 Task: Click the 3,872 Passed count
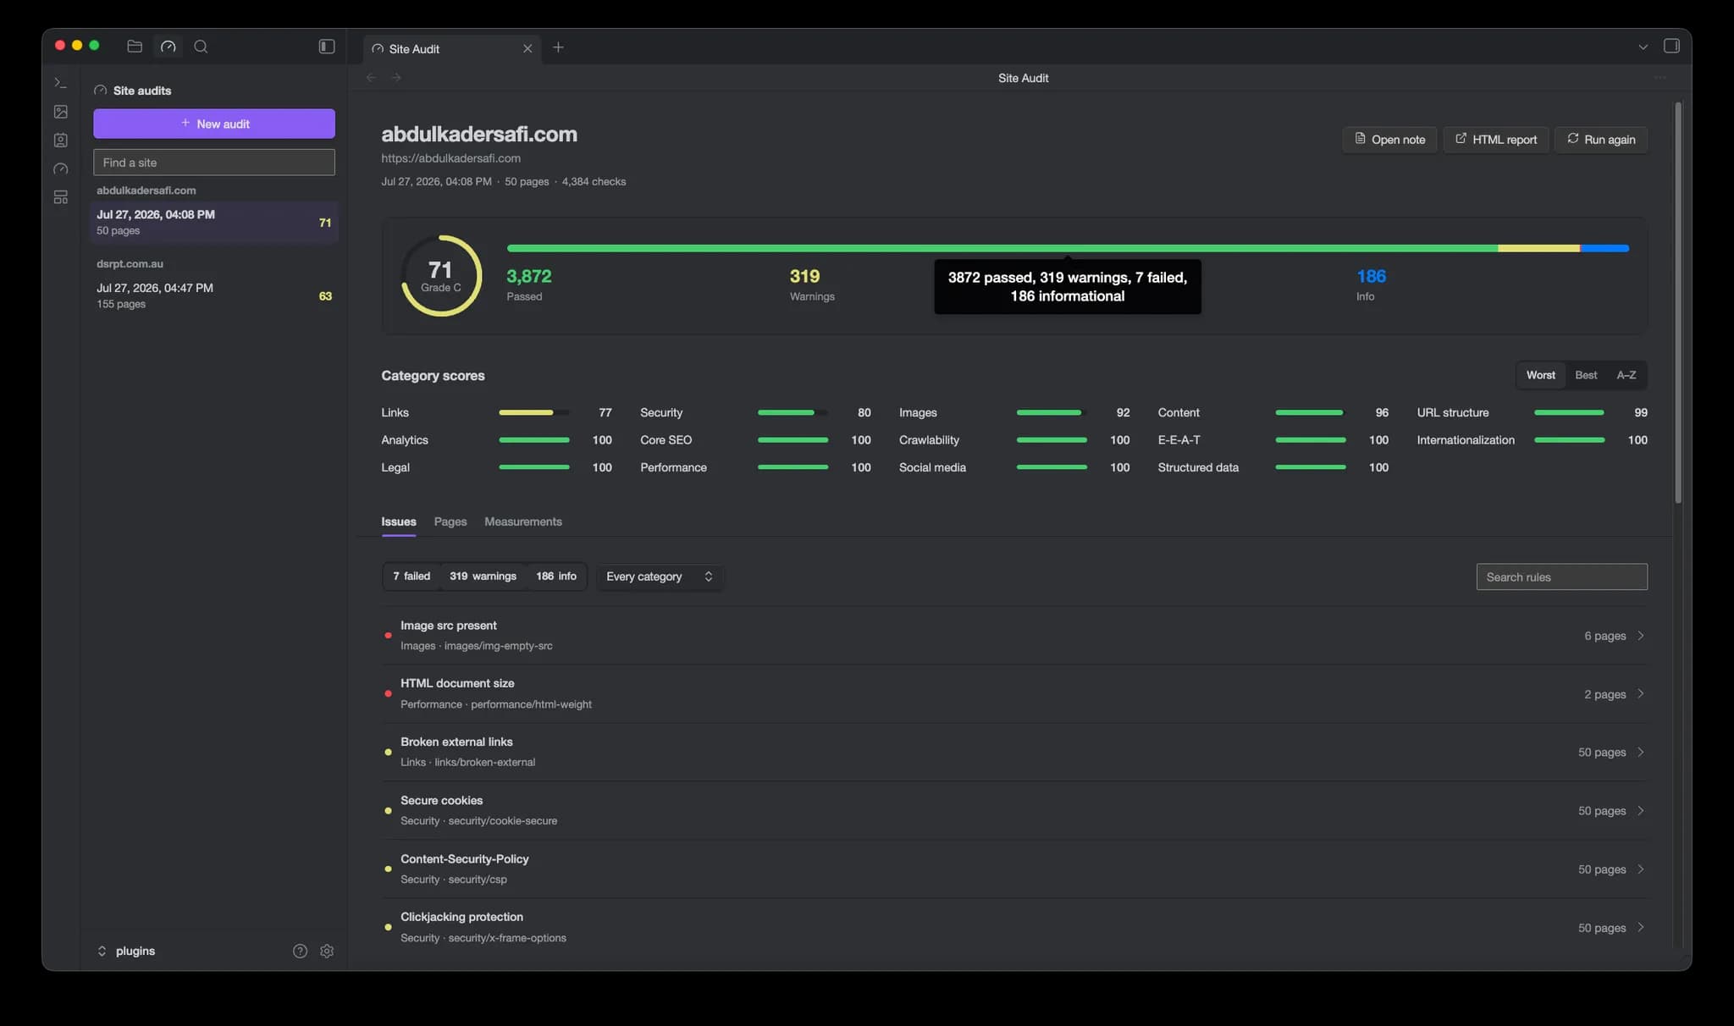[529, 284]
